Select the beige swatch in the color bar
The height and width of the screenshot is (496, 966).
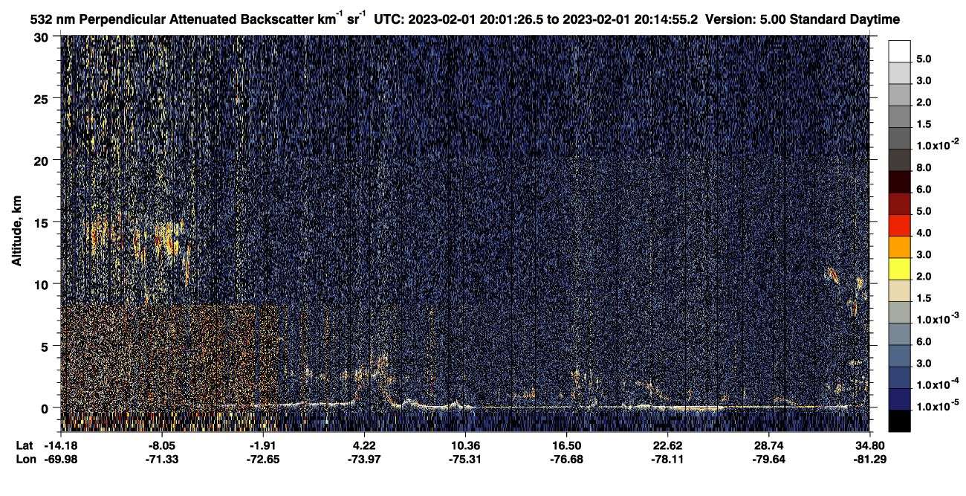(899, 291)
